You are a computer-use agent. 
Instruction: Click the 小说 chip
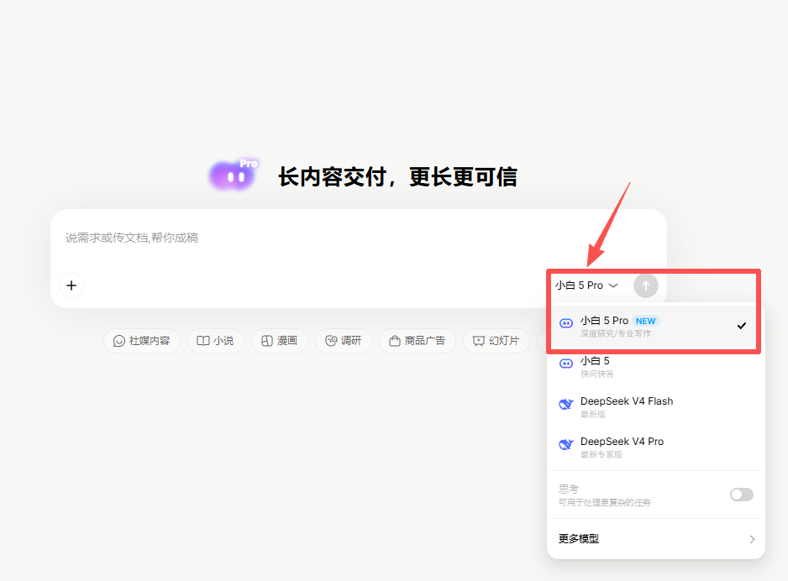[x=216, y=341]
